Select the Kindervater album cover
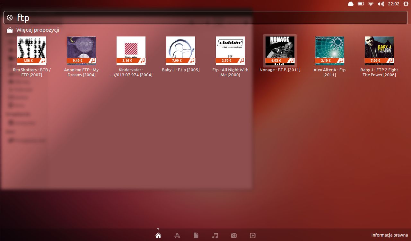Image resolution: width=411 pixels, height=241 pixels. 131,51
